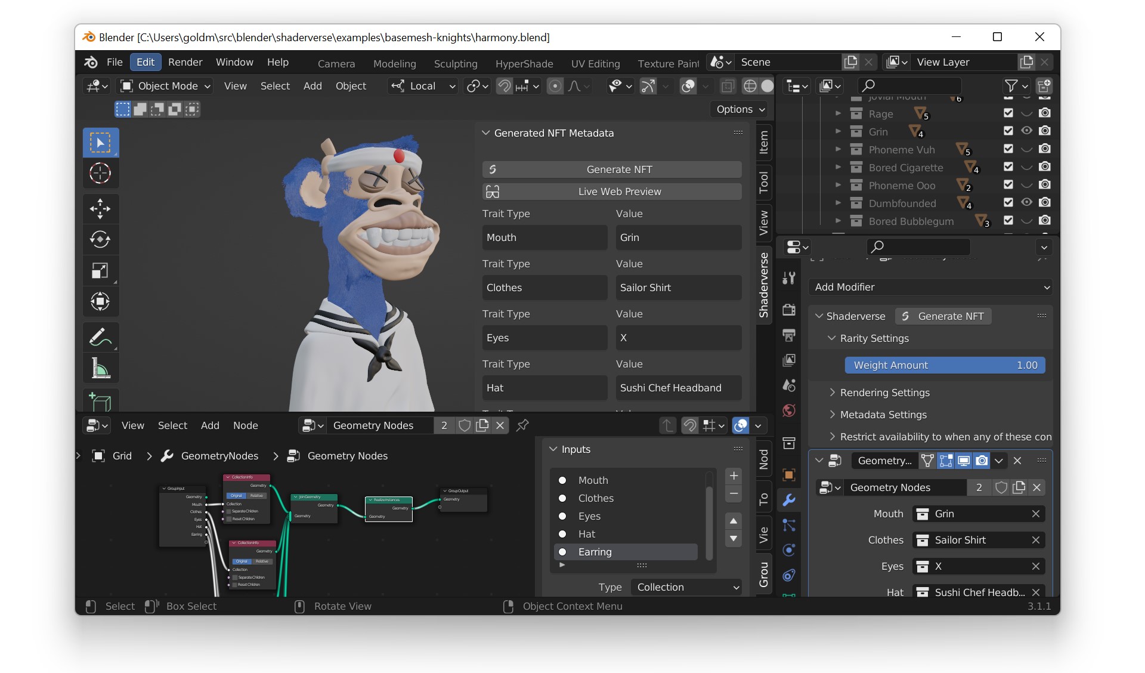Pin the Geometry Nodes tree

click(x=522, y=425)
